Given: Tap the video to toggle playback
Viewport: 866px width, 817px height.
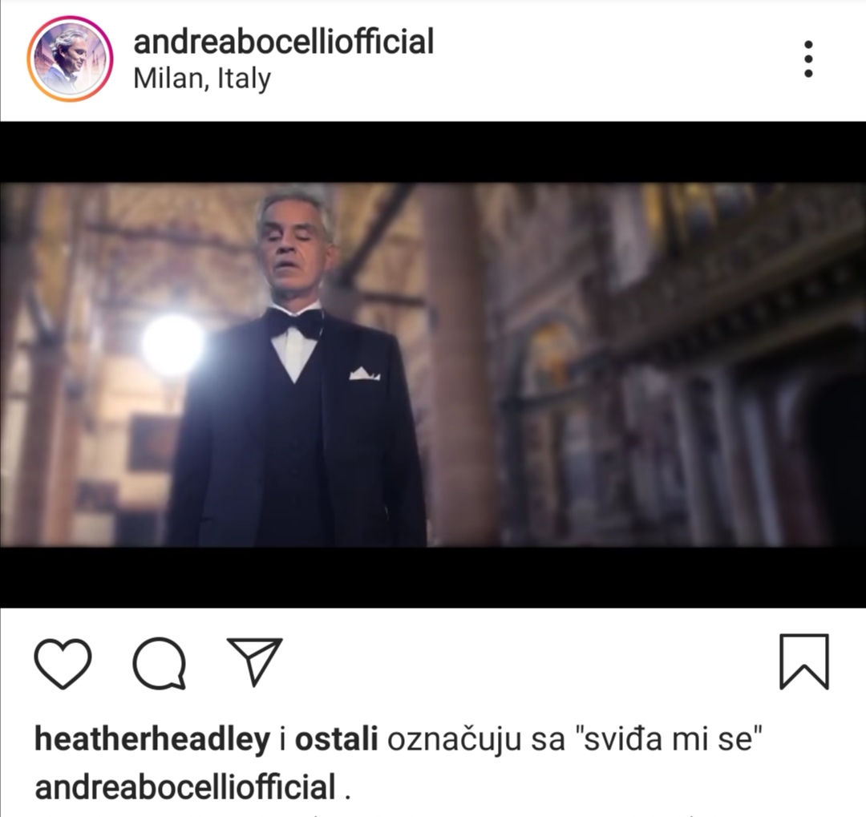Looking at the screenshot, I should [433, 365].
